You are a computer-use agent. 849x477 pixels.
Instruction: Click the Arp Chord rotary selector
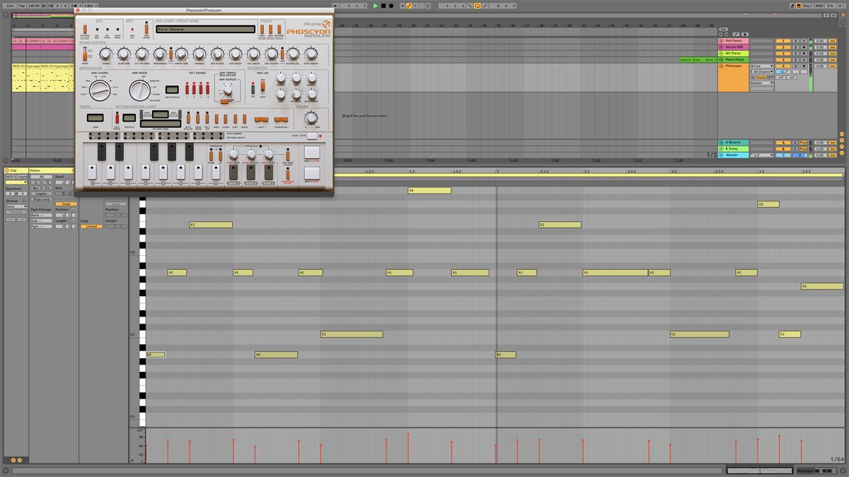coord(100,89)
